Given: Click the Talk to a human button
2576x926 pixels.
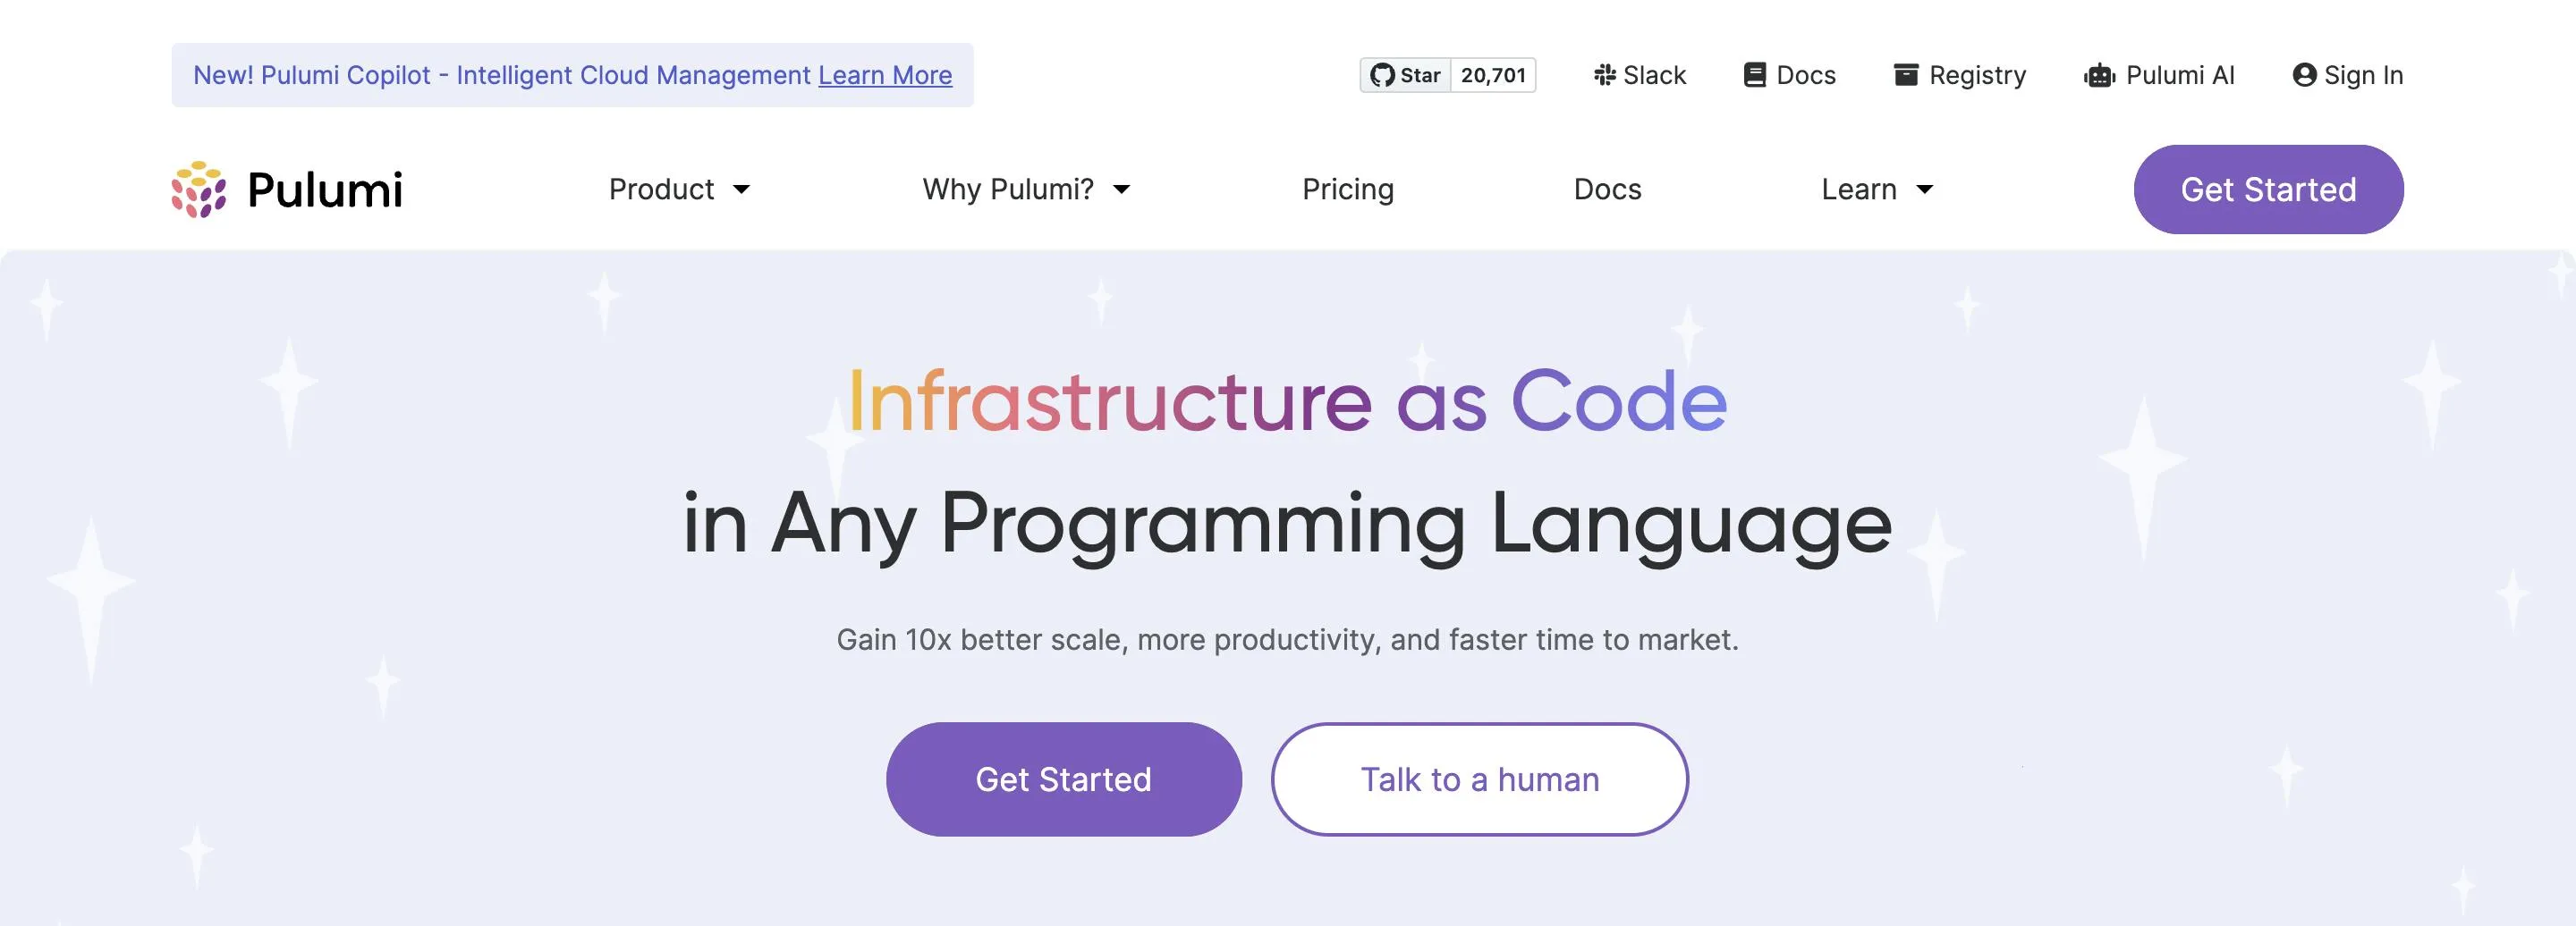Looking at the screenshot, I should pyautogui.click(x=1479, y=779).
